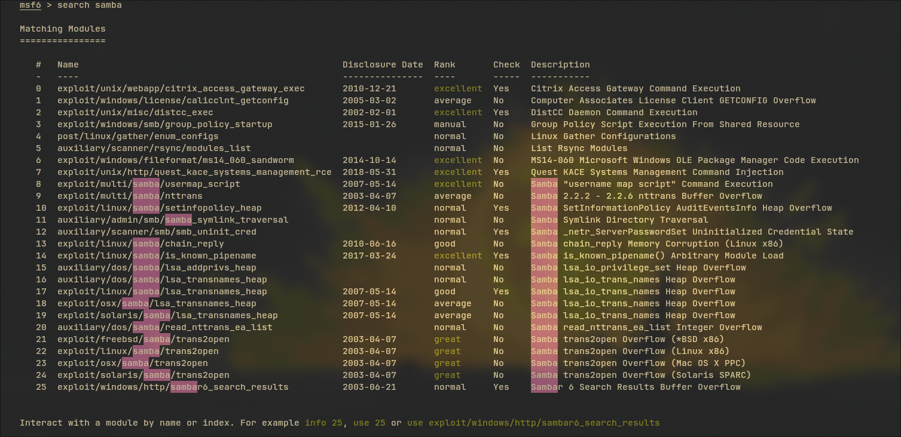Click description 'List Rsync Modules'
This screenshot has width=901, height=437.
[579, 148]
